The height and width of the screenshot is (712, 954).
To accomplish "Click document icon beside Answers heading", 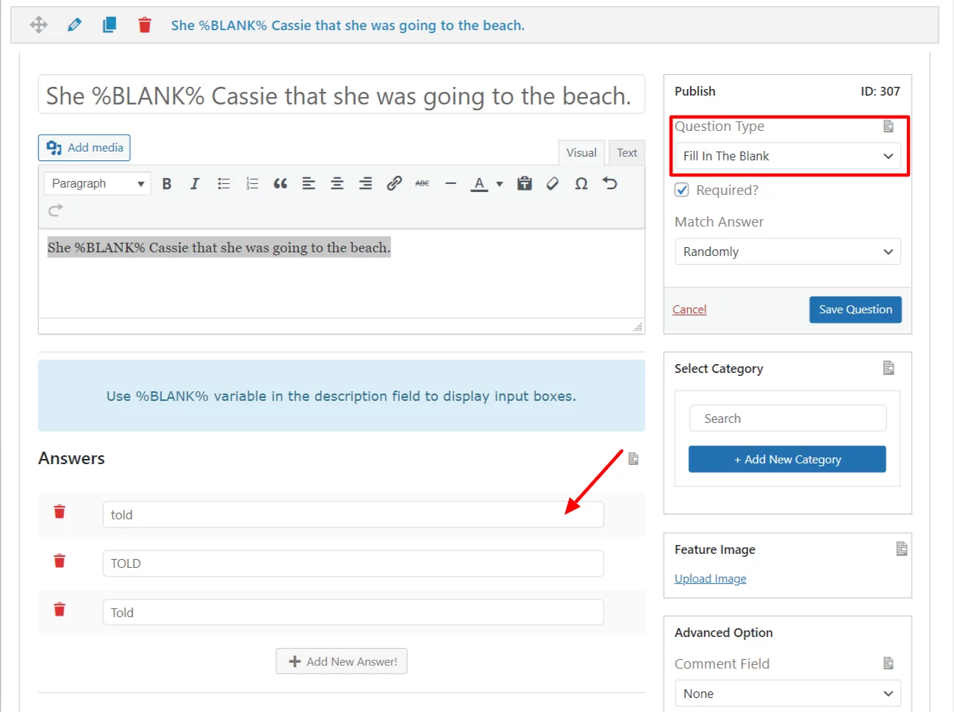I will point(634,459).
